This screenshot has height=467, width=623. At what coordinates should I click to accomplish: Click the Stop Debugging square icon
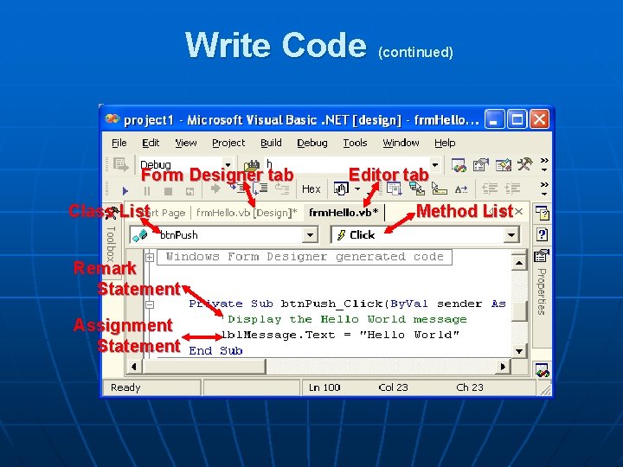tap(169, 191)
